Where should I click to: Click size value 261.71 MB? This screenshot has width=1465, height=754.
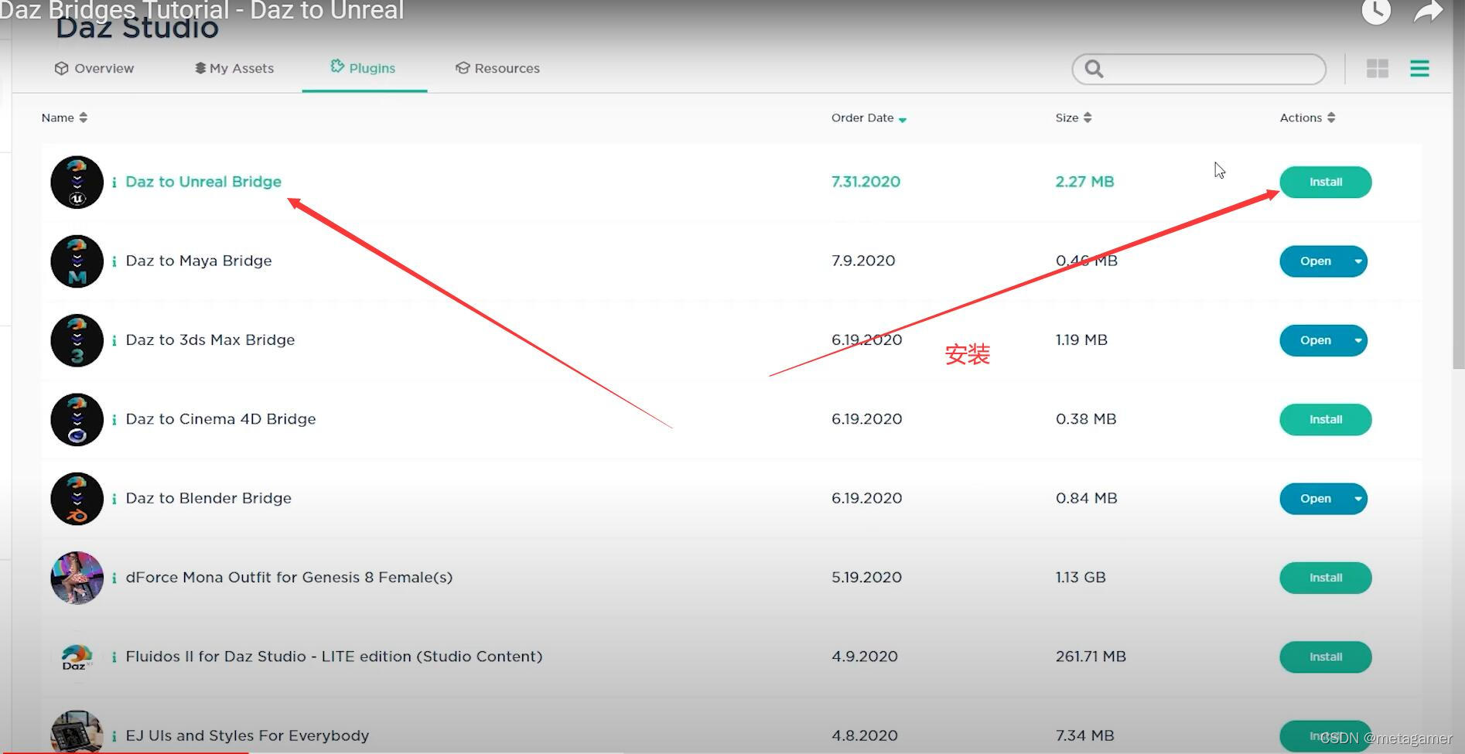click(x=1091, y=657)
